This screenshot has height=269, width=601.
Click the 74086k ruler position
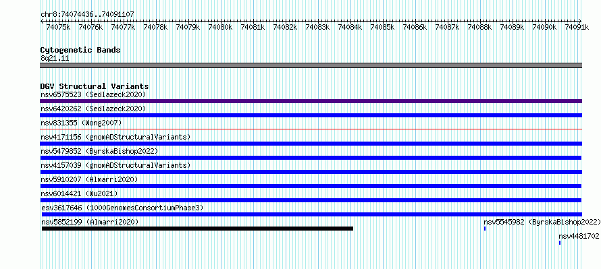415,27
